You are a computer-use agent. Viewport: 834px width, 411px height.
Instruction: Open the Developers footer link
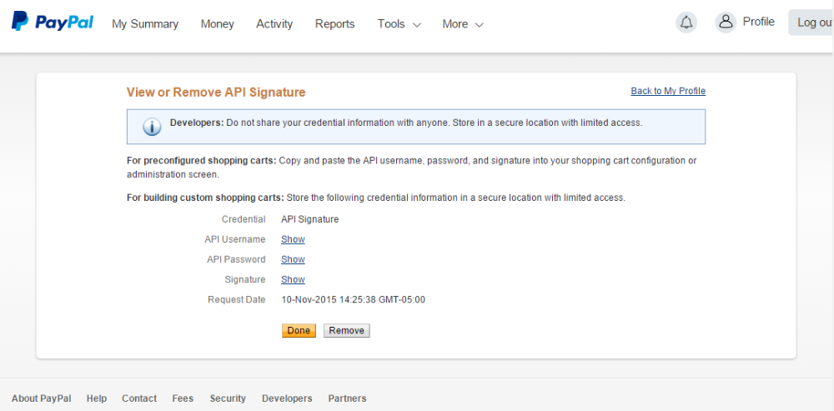tap(287, 398)
